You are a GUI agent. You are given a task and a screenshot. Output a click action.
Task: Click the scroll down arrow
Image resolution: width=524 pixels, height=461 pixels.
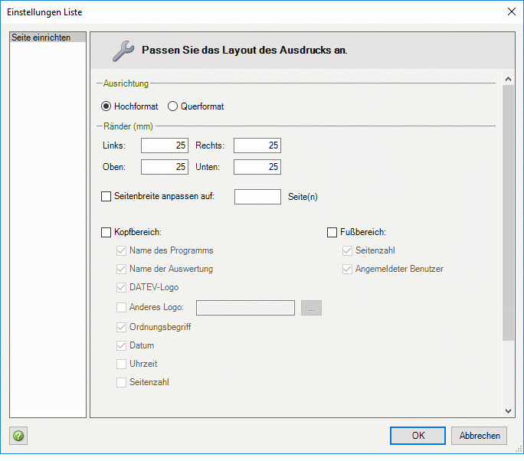click(x=507, y=411)
